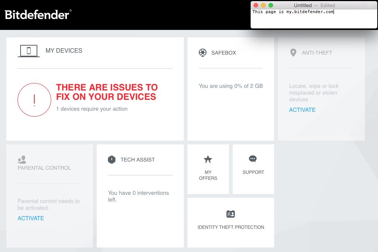Open the issues message about devices requiring action
The image size is (378, 252).
pos(107,92)
